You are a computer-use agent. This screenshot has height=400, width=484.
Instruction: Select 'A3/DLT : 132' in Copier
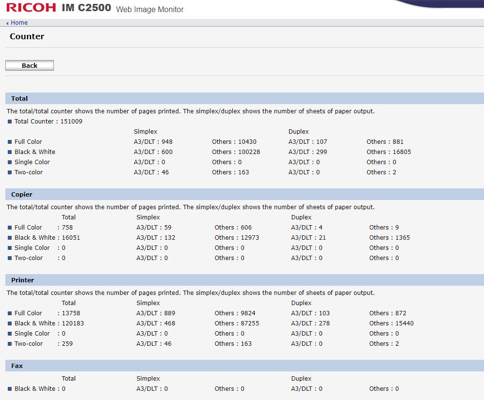click(156, 237)
